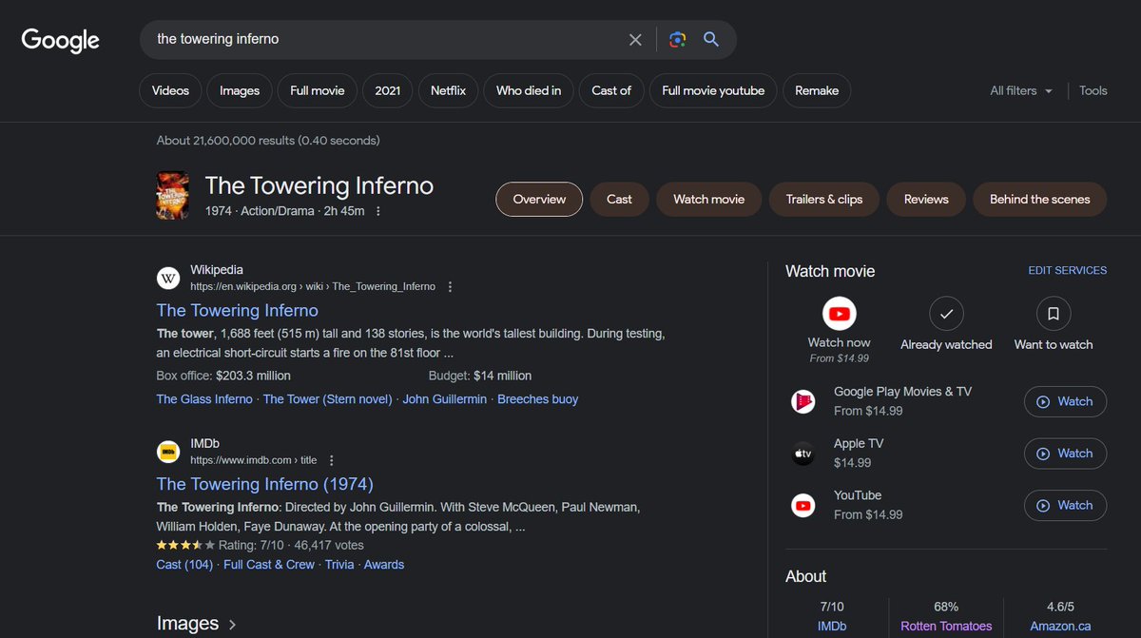Clear the search box with X icon
The width and height of the screenshot is (1141, 638).
tap(635, 40)
